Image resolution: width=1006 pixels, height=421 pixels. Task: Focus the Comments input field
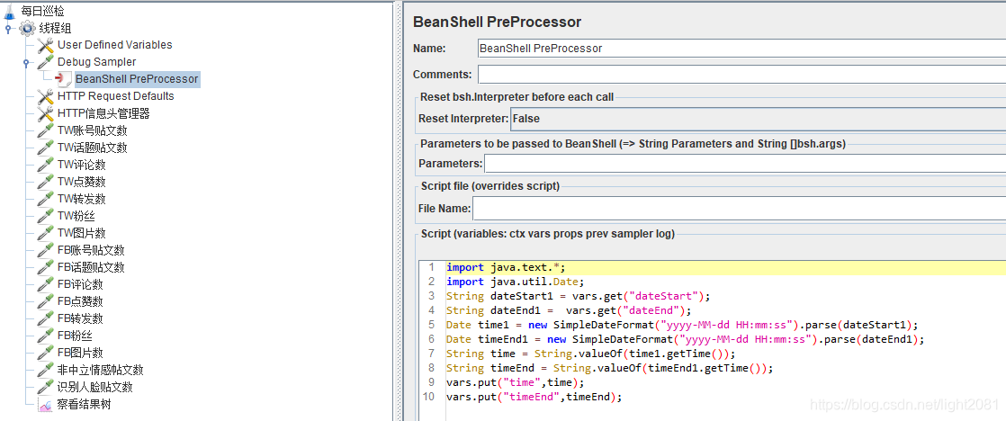(x=740, y=75)
